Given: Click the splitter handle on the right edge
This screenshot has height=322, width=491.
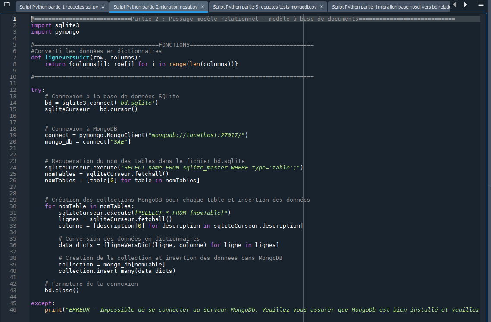Looking at the screenshot, I should (x=489, y=185).
